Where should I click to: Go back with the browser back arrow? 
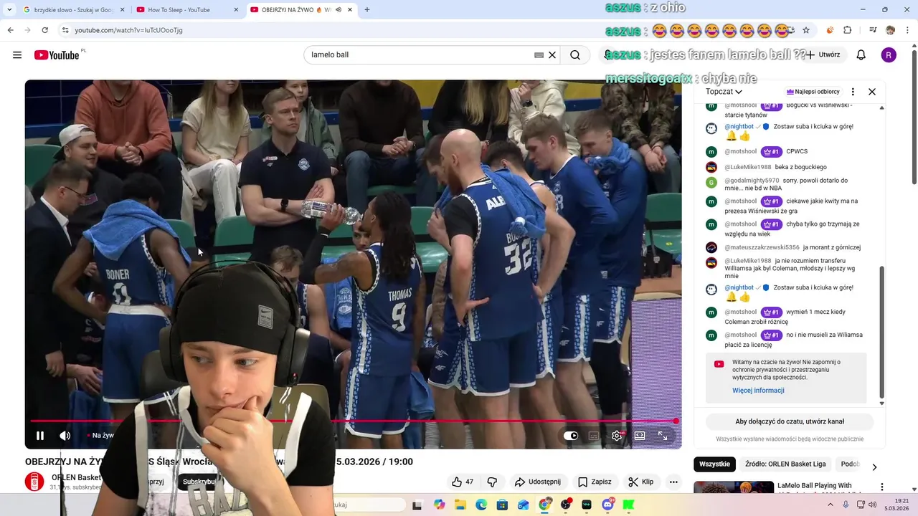click(x=10, y=30)
